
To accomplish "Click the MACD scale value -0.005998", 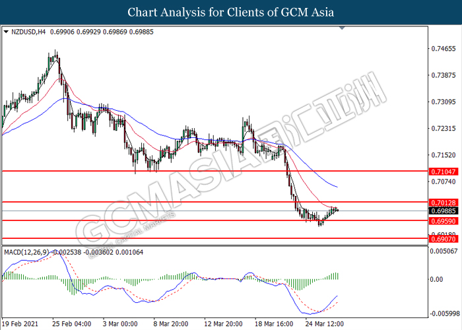I will point(445,313).
